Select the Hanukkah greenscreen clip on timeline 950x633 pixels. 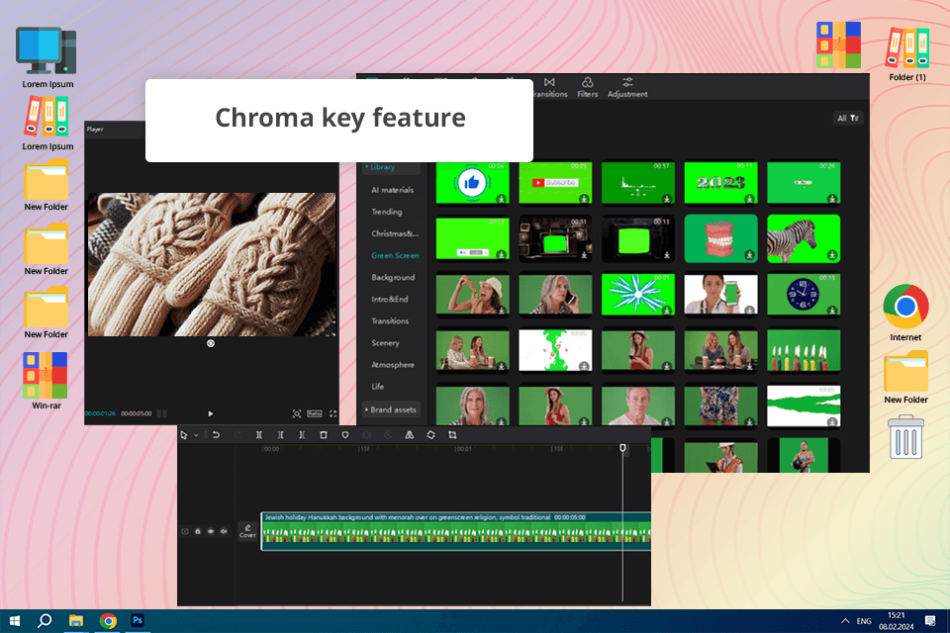point(456,531)
